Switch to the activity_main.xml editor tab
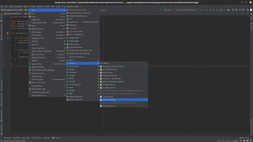This screenshot has height=142, width=253. (13, 14)
